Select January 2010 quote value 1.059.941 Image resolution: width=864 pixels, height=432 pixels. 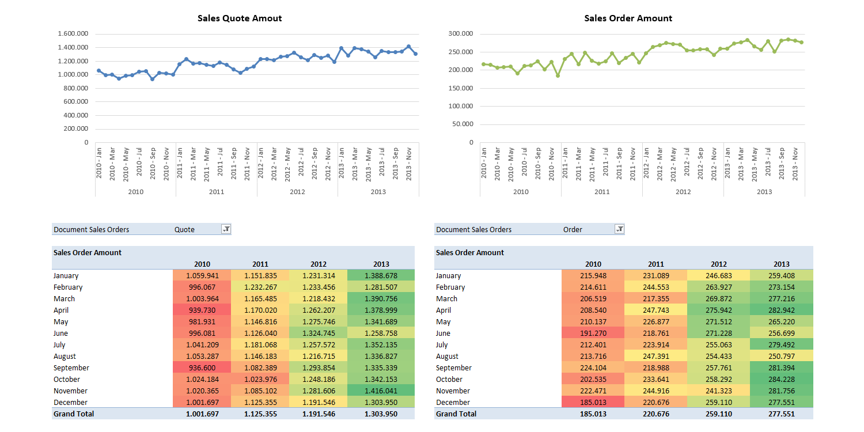pyautogui.click(x=202, y=275)
